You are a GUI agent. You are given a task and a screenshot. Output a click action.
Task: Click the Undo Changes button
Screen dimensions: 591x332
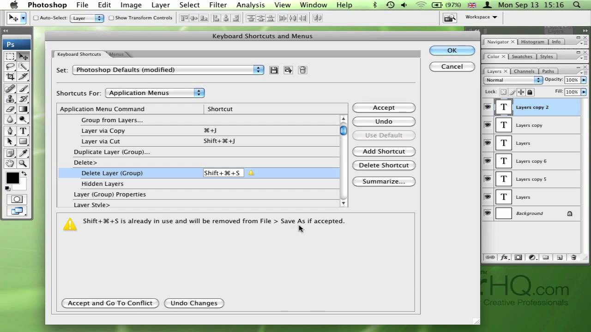coord(194,303)
